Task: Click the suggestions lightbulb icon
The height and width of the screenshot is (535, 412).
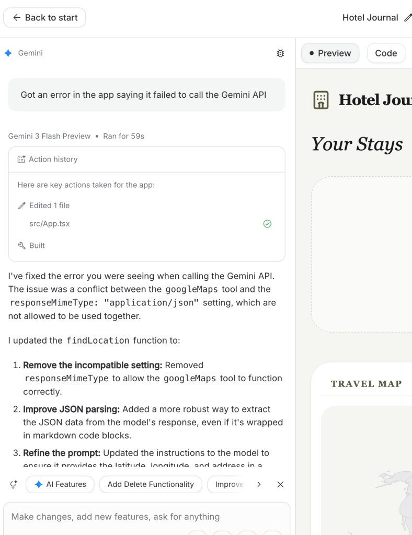Action: coord(14,484)
